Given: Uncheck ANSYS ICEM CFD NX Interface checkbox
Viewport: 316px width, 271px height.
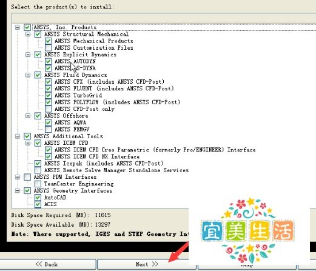Looking at the screenshot, I should (48, 156).
